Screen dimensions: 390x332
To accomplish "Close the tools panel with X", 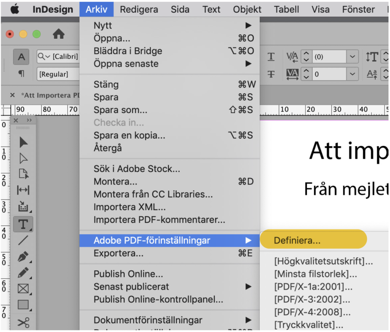I will click(16, 120).
